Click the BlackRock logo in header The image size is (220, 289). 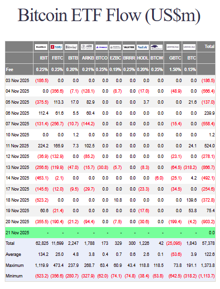[41, 47]
